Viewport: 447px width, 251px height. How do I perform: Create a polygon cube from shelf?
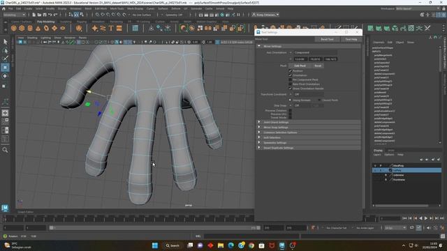click(22, 28)
